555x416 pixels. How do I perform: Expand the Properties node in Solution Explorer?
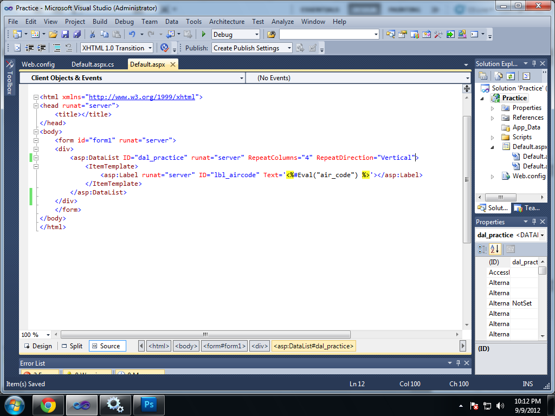(x=492, y=108)
